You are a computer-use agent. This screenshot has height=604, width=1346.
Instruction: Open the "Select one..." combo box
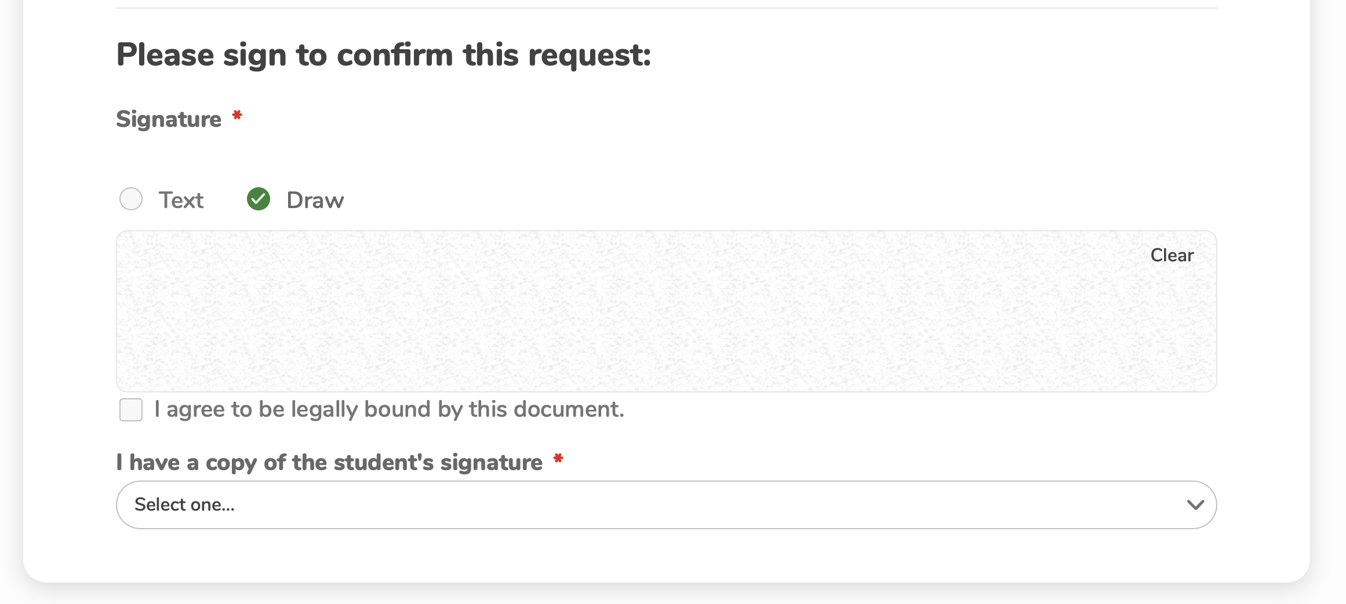click(665, 505)
